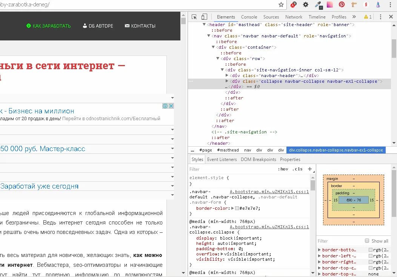Viewport: 397px width, 277px height.
Task: Click the #e7e7e7 color swatch
Action: [x=237, y=208]
